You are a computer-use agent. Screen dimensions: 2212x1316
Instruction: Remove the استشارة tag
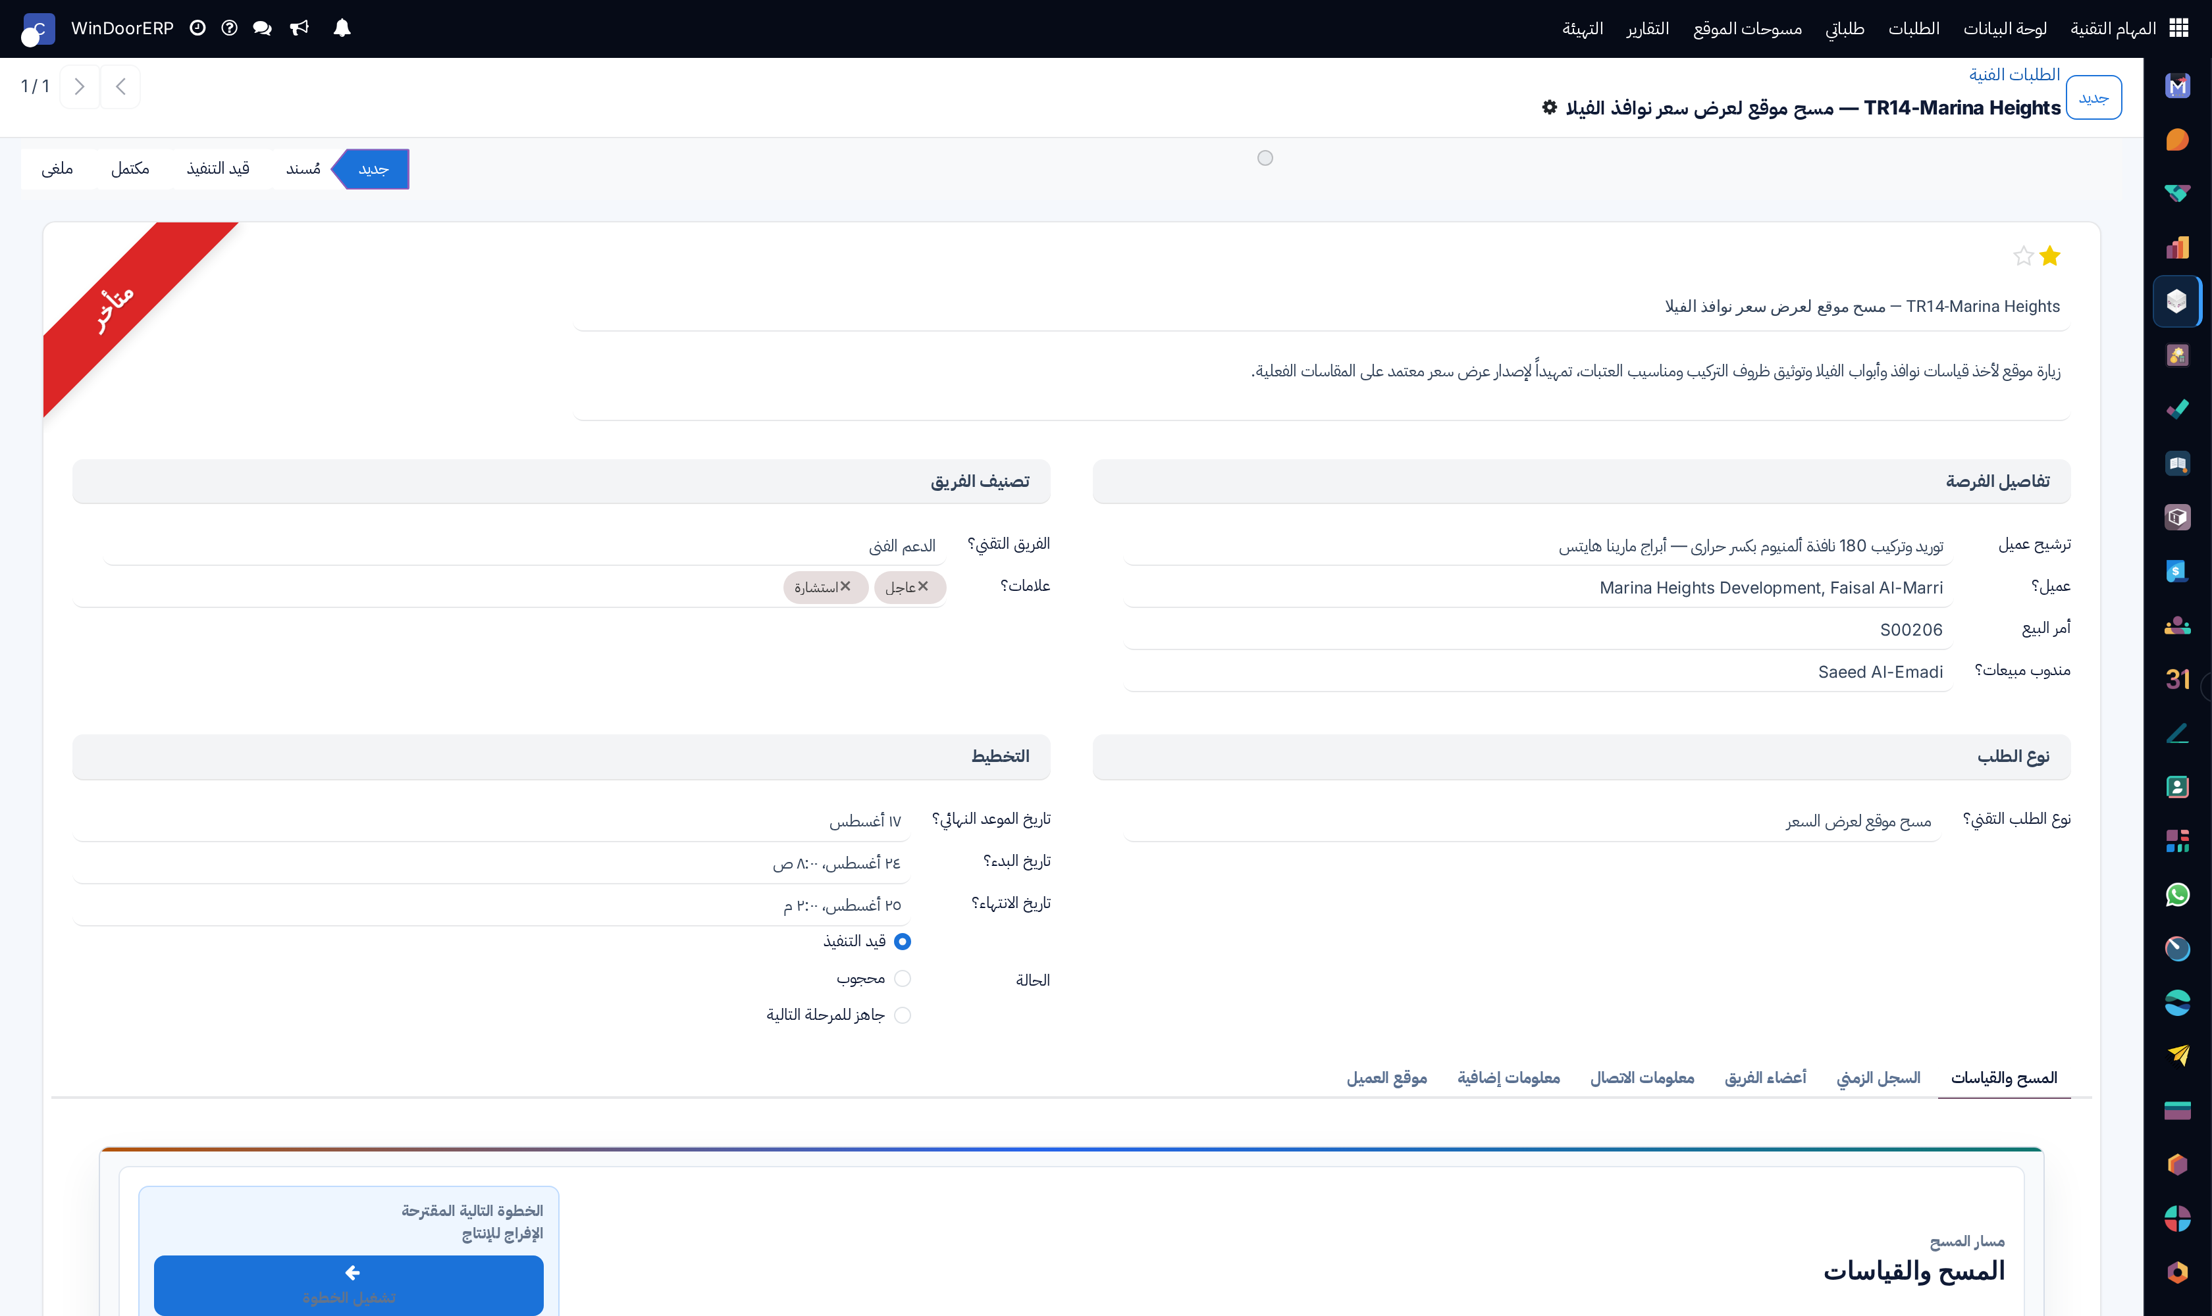845,586
